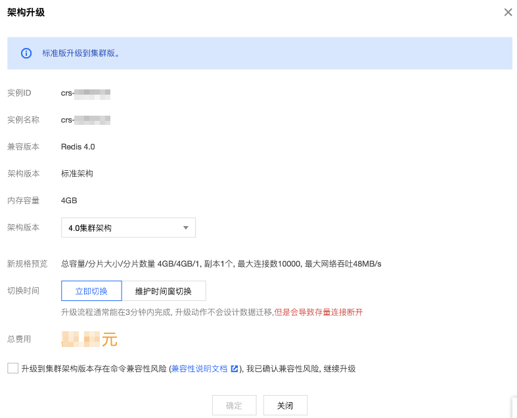The width and height of the screenshot is (517, 418).
Task: Click the 切换时间 label
Action: tap(24, 290)
